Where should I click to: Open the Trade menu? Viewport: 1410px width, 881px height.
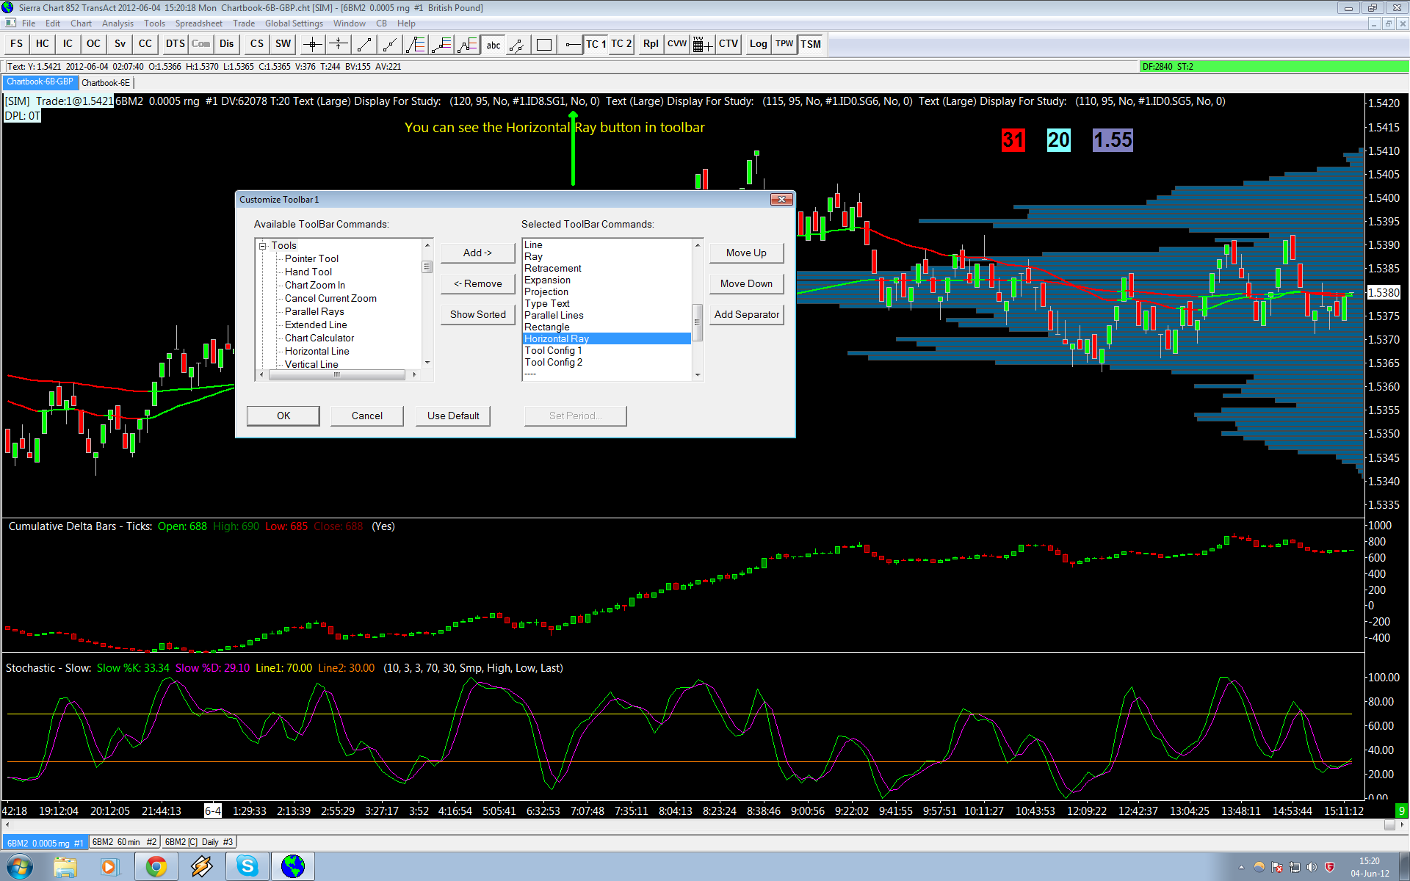coord(244,23)
